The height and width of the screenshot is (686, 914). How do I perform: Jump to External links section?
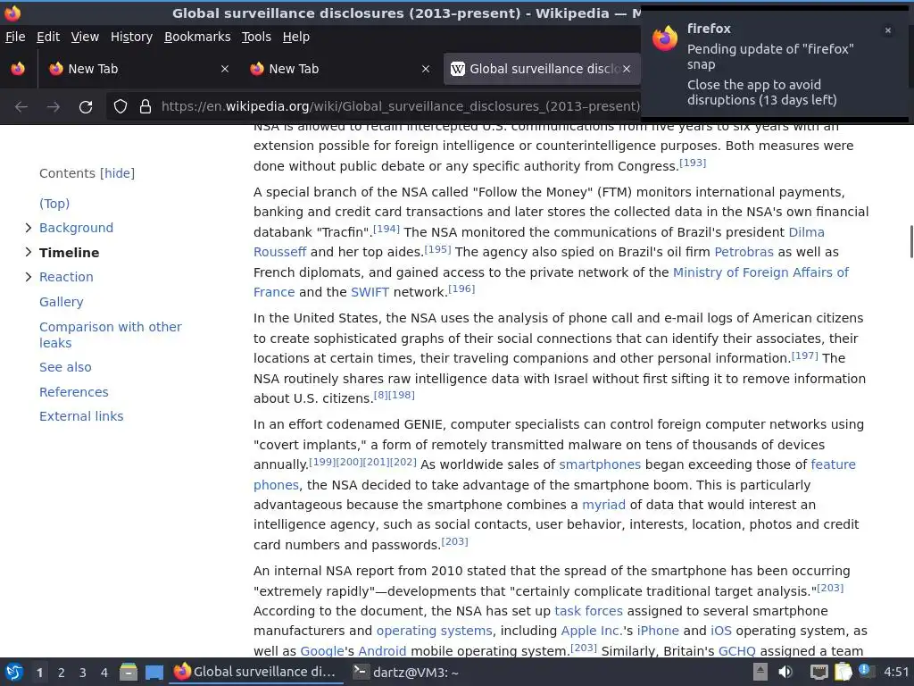81,416
